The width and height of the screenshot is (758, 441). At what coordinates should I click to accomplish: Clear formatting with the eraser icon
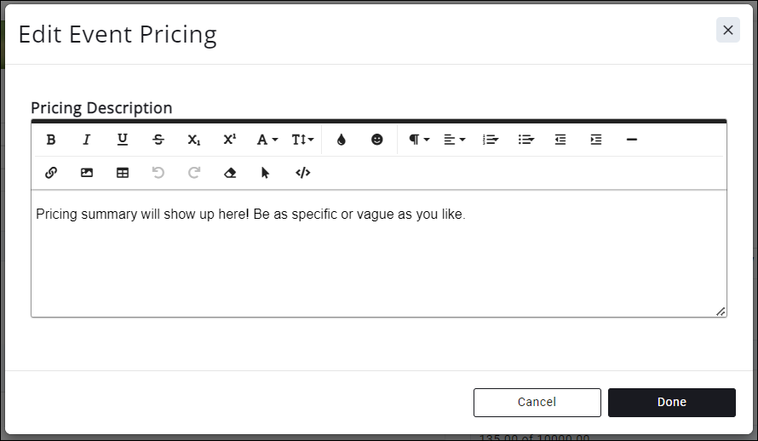(230, 173)
